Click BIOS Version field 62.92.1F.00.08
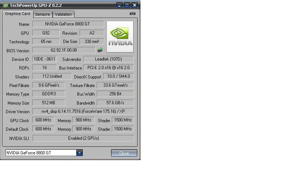Screen dimensions: 301x188 pyautogui.click(x=64, y=50)
